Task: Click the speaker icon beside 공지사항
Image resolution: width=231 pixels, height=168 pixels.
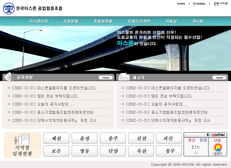Action: pyautogui.click(x=10, y=77)
